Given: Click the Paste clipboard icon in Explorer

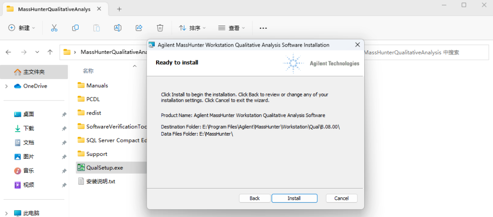Looking at the screenshot, I should 96,28.
